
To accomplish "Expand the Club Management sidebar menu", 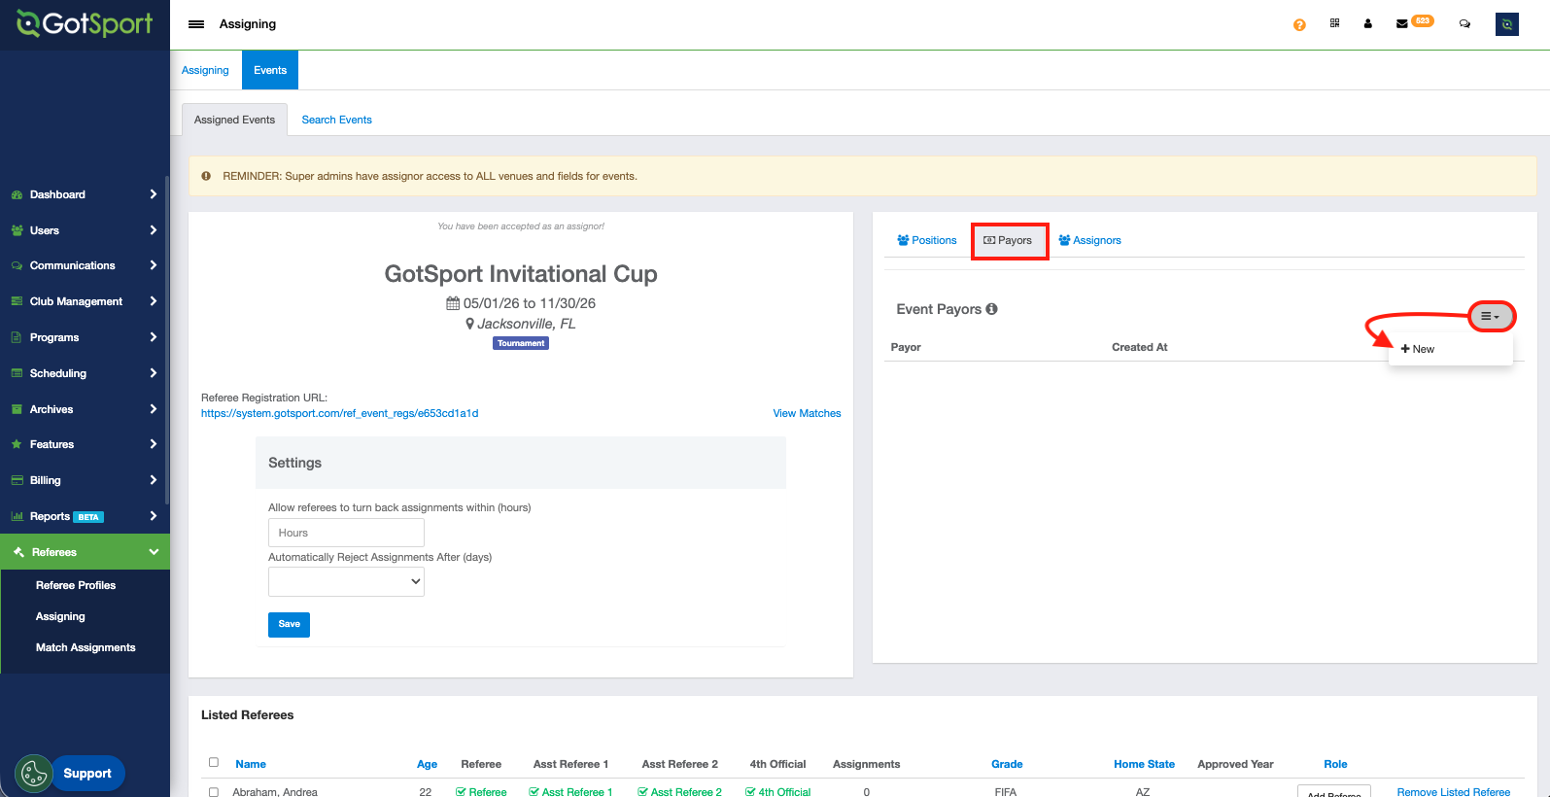I will click(x=84, y=301).
